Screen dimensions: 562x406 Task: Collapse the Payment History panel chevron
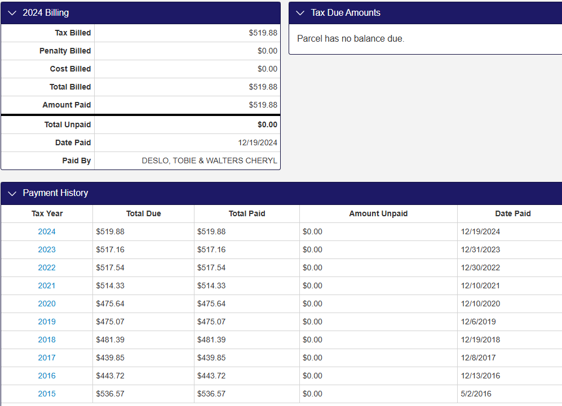coord(12,193)
